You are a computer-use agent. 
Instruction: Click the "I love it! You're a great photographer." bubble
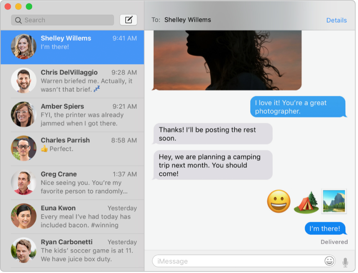pyautogui.click(x=298, y=107)
